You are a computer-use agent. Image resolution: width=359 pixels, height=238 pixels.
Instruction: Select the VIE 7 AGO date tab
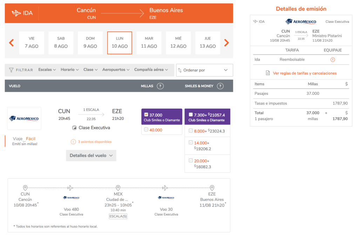32,43
